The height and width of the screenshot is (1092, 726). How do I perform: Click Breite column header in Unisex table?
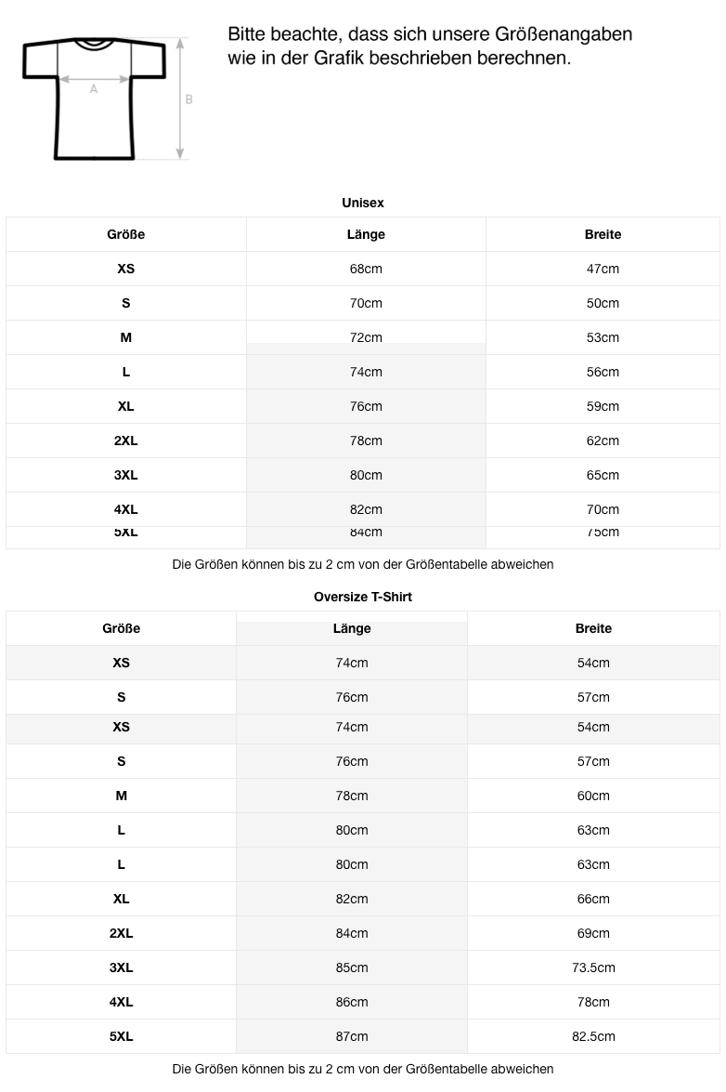point(603,234)
